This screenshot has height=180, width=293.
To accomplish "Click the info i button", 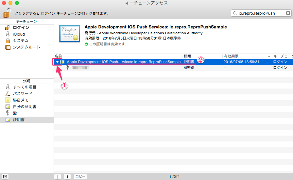I will point(67,177).
